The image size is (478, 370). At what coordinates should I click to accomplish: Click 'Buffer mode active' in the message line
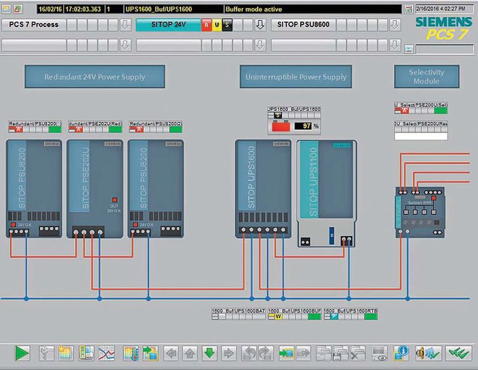click(254, 9)
